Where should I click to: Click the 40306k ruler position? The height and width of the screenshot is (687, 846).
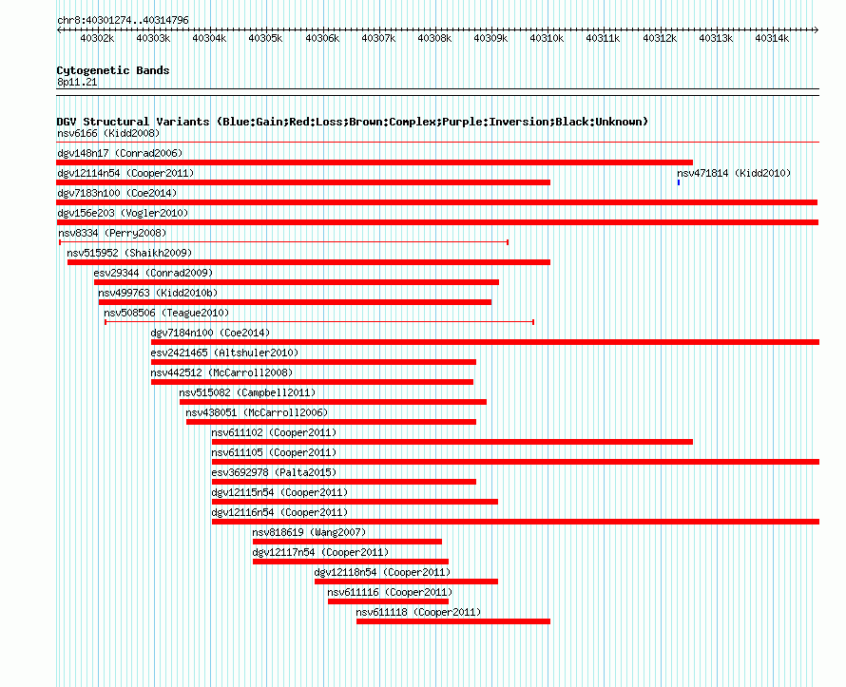coord(322,38)
